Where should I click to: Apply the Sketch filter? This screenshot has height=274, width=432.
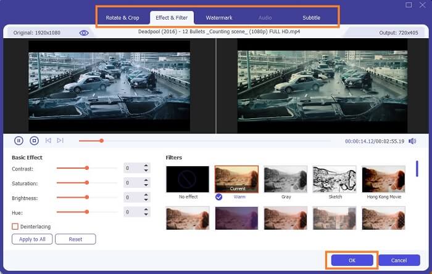[x=334, y=179]
